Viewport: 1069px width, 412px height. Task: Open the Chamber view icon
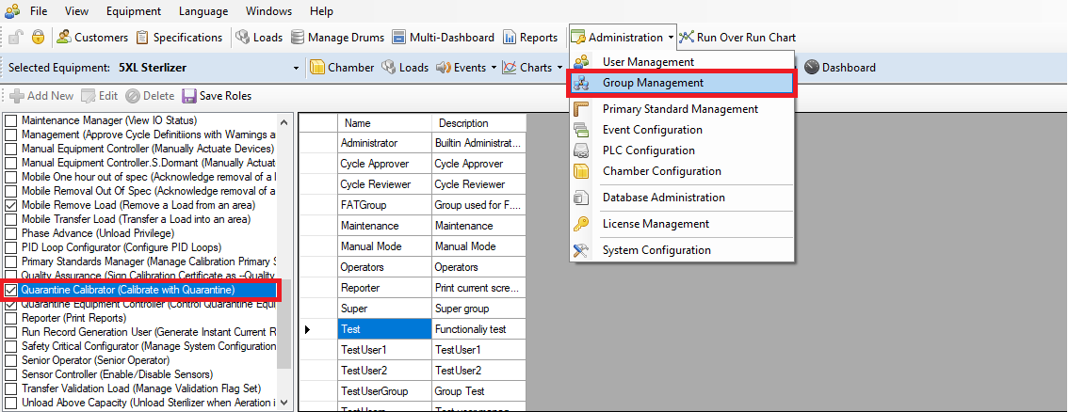tap(317, 68)
